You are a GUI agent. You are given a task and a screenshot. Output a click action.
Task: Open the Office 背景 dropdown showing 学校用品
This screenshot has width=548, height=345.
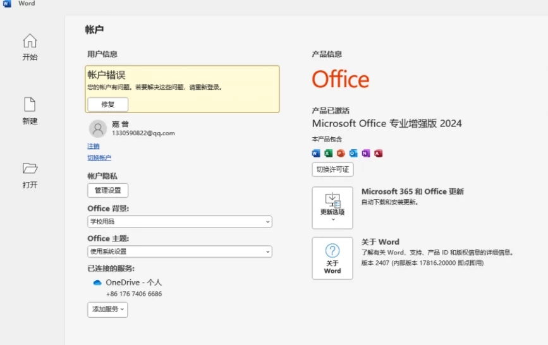(x=180, y=222)
